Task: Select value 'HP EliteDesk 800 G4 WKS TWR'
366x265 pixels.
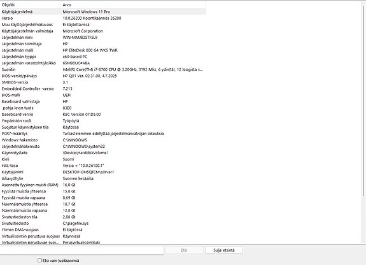Action: 90,50
